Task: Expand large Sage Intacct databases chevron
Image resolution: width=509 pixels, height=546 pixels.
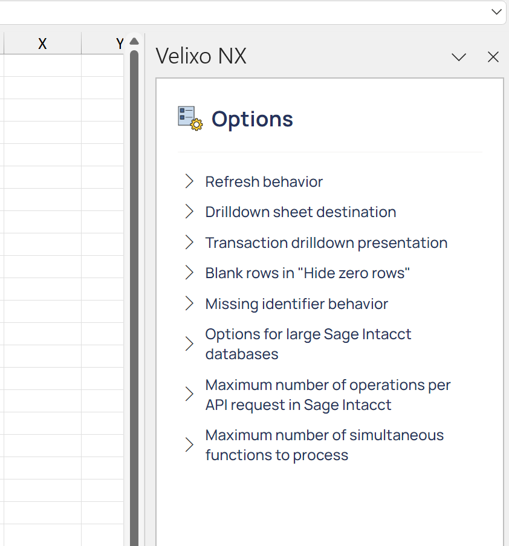Action: [x=189, y=343]
